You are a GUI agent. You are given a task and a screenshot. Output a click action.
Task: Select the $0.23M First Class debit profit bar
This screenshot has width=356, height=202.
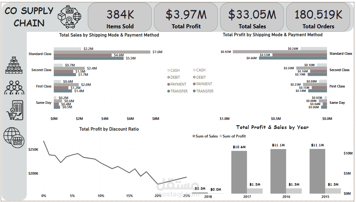tap(315, 84)
